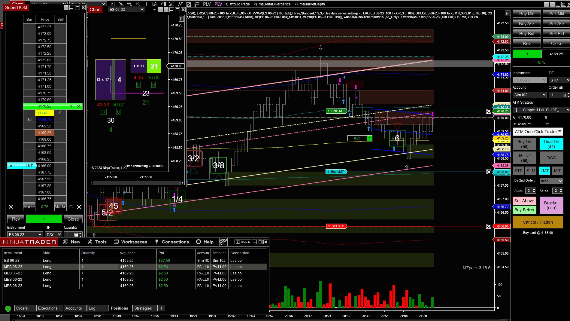Click the Cancel / Flatten button
Screen dimensions: 570x321
[x=538, y=222]
